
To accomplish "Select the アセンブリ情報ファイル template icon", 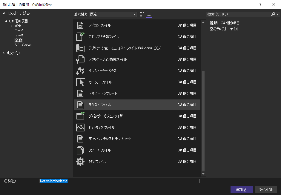I will 81,36.
